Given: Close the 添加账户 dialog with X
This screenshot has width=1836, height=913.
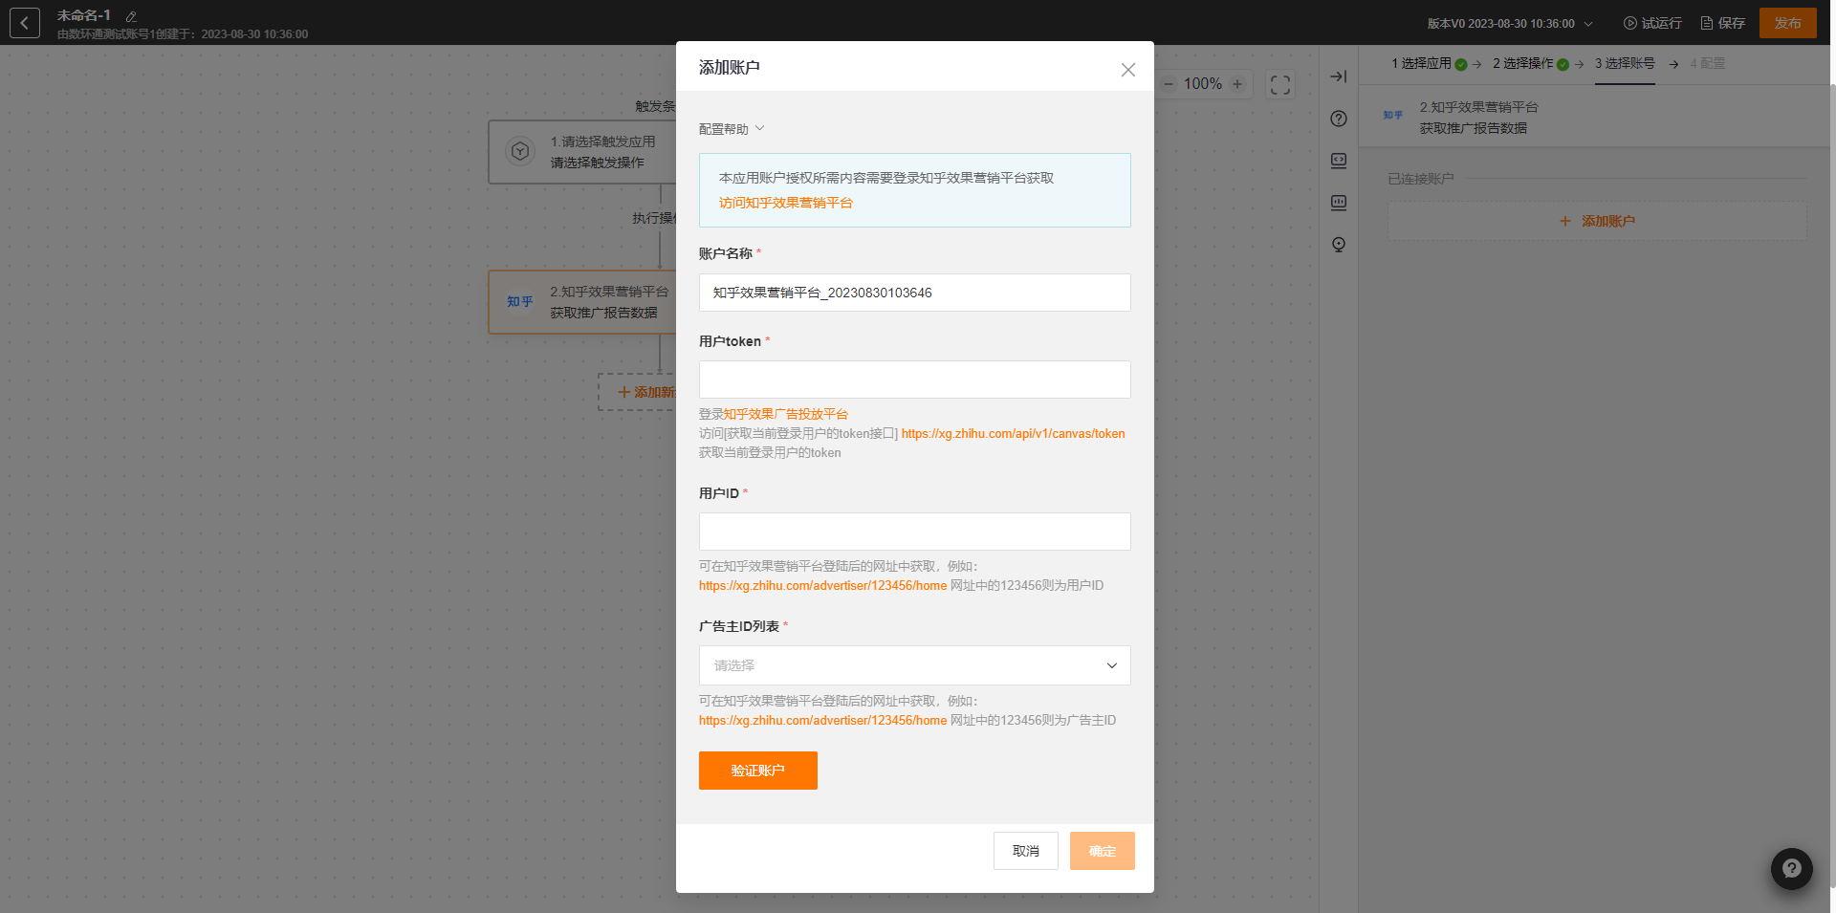Looking at the screenshot, I should pos(1128,70).
